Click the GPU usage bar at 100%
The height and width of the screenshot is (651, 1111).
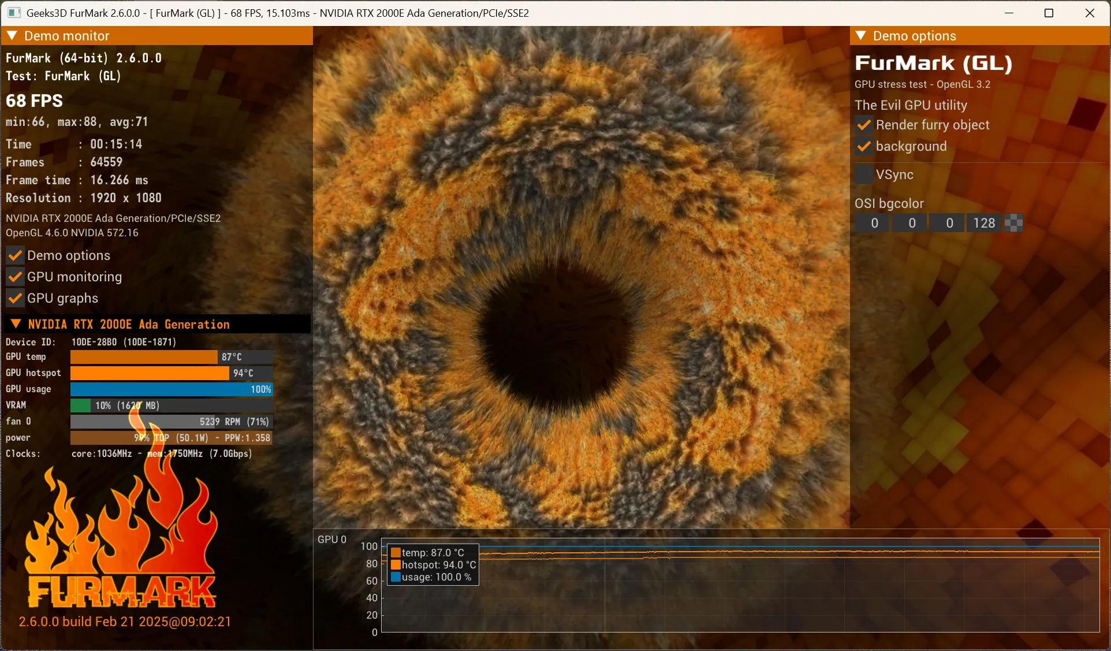172,389
